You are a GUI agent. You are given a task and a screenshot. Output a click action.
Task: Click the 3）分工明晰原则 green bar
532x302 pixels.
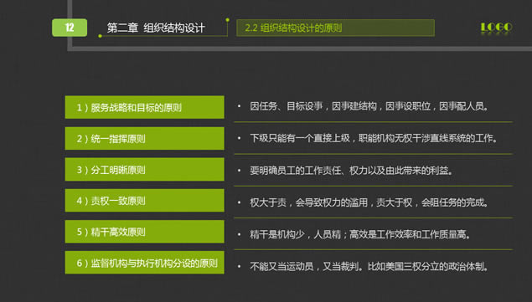(x=145, y=169)
